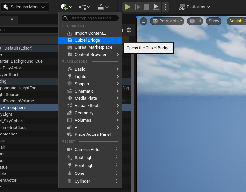Viewport: 246px width, 192px height.
Task: Open the Cinematics clapperboard dropdown
Action: click(x=103, y=7)
